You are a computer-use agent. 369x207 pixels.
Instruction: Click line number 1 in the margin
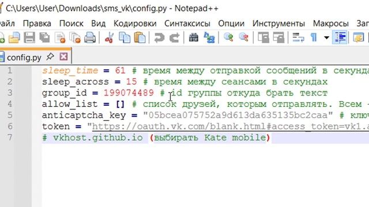point(10,70)
